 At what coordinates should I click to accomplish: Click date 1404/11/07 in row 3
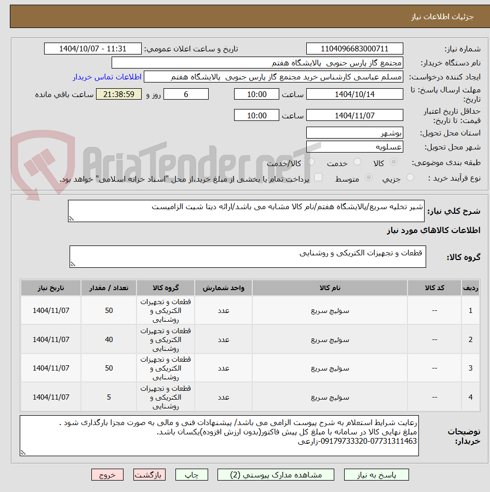51,368
